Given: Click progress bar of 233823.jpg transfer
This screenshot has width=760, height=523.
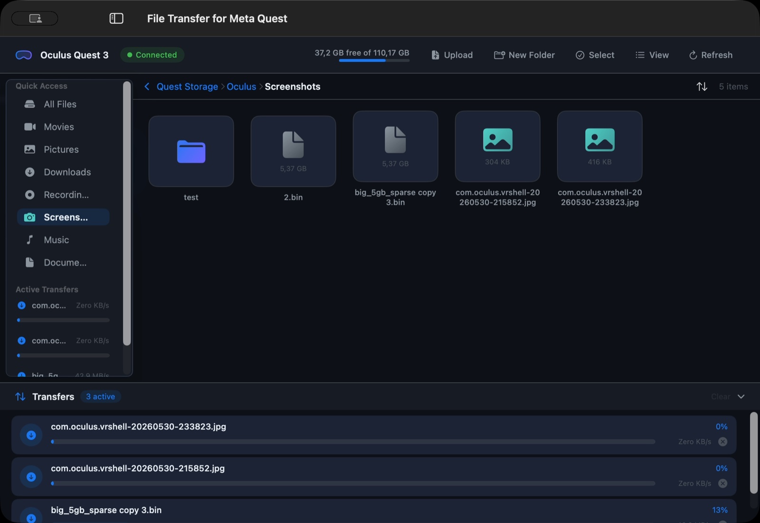Looking at the screenshot, I should (353, 442).
